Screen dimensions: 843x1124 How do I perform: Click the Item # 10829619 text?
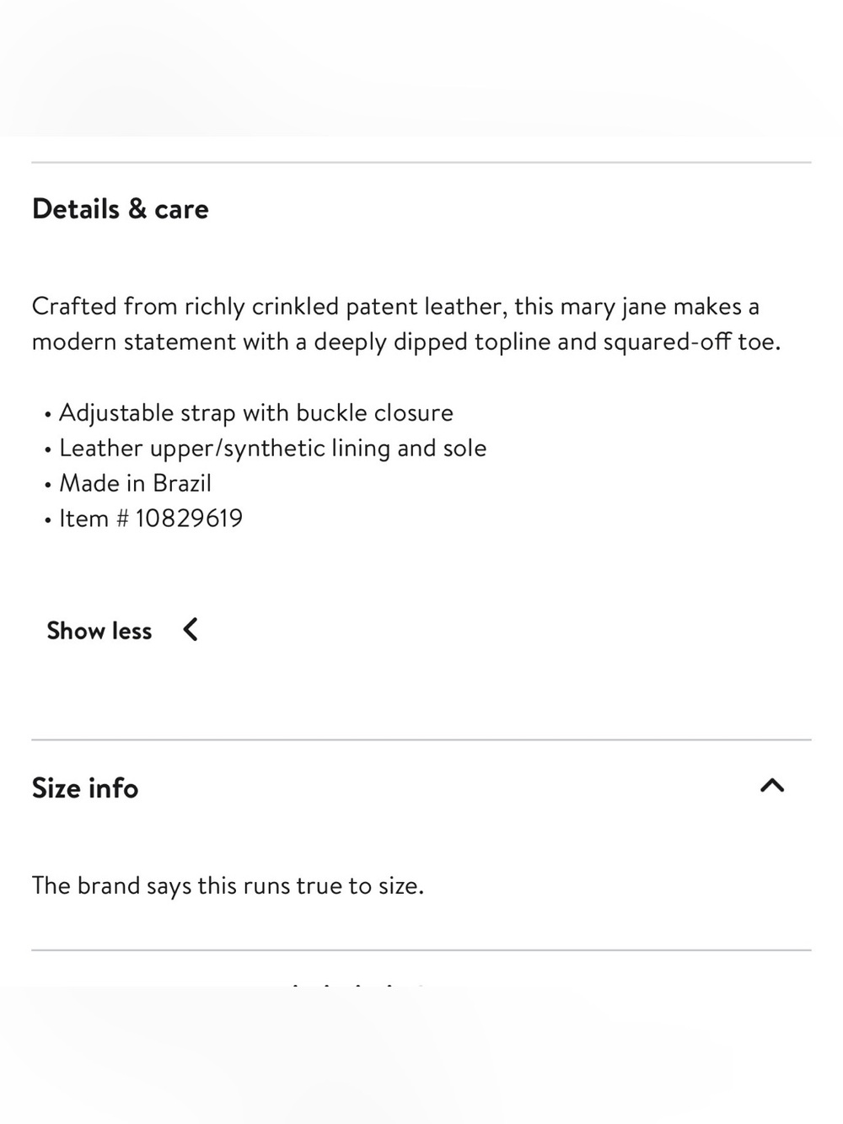(x=151, y=518)
